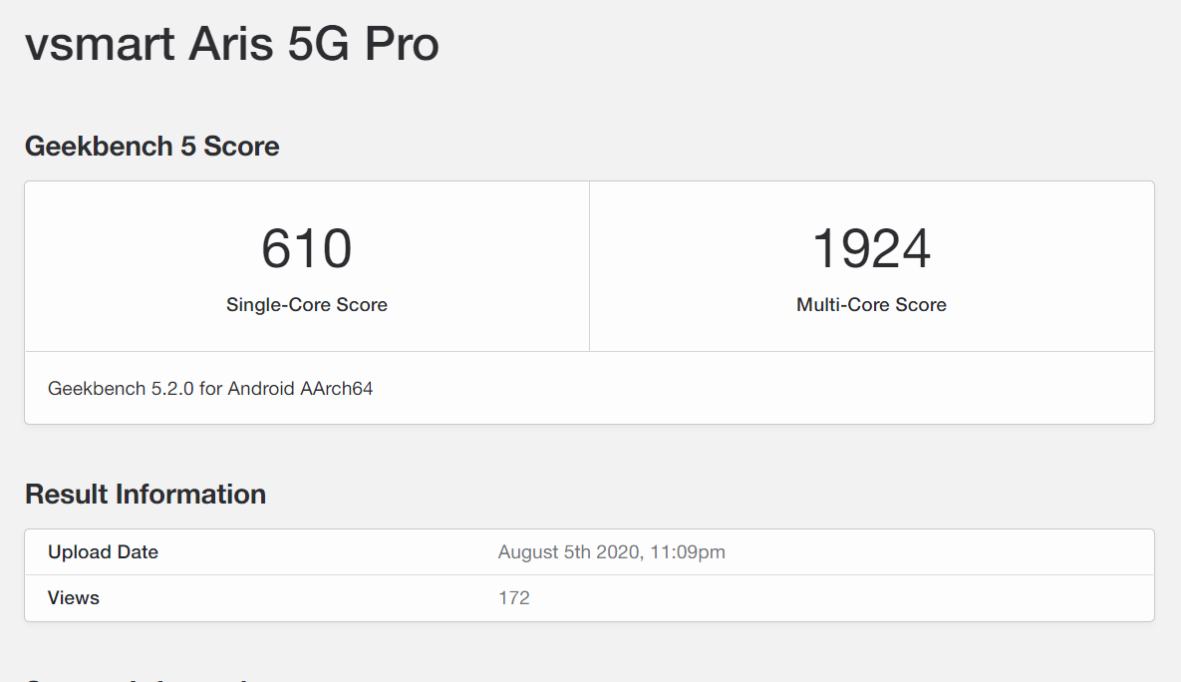Click the "Geekbench 5 Score" section heading
The height and width of the screenshot is (682, 1181).
pyautogui.click(x=151, y=147)
